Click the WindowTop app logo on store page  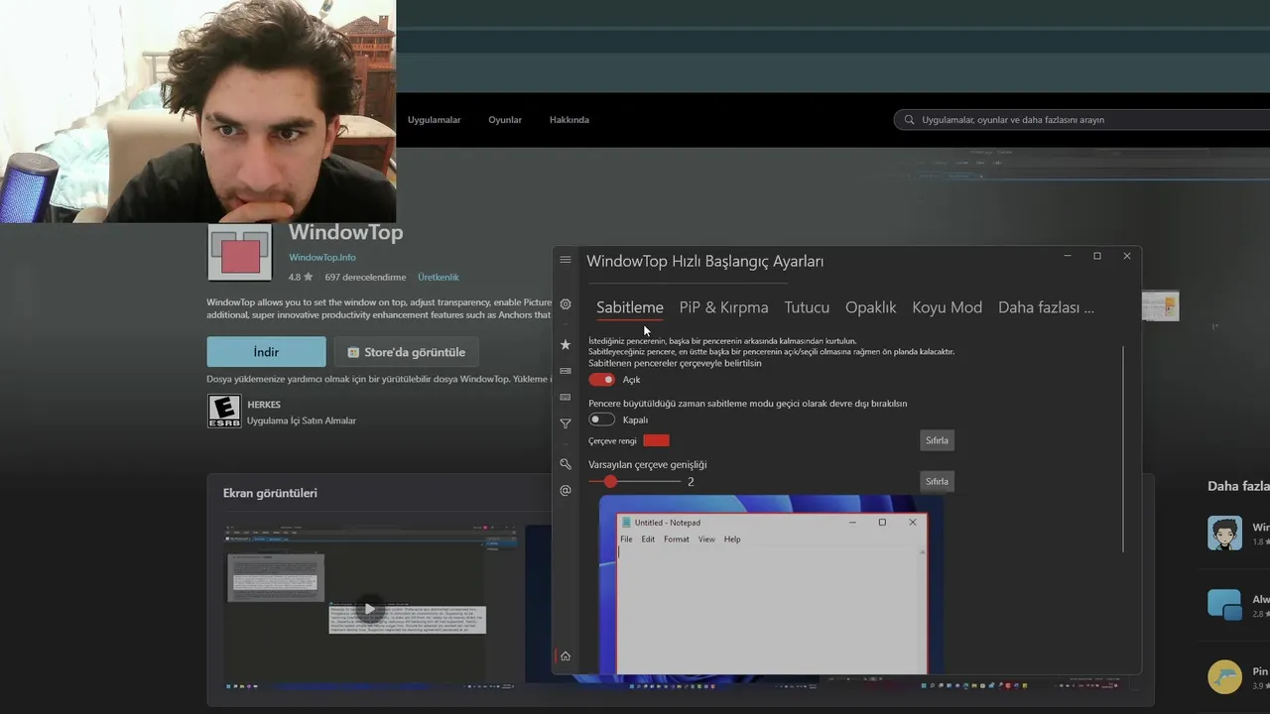[240, 253]
